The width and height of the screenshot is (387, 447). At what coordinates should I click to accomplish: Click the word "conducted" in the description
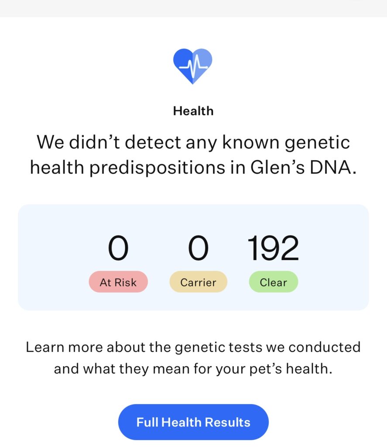click(x=325, y=347)
